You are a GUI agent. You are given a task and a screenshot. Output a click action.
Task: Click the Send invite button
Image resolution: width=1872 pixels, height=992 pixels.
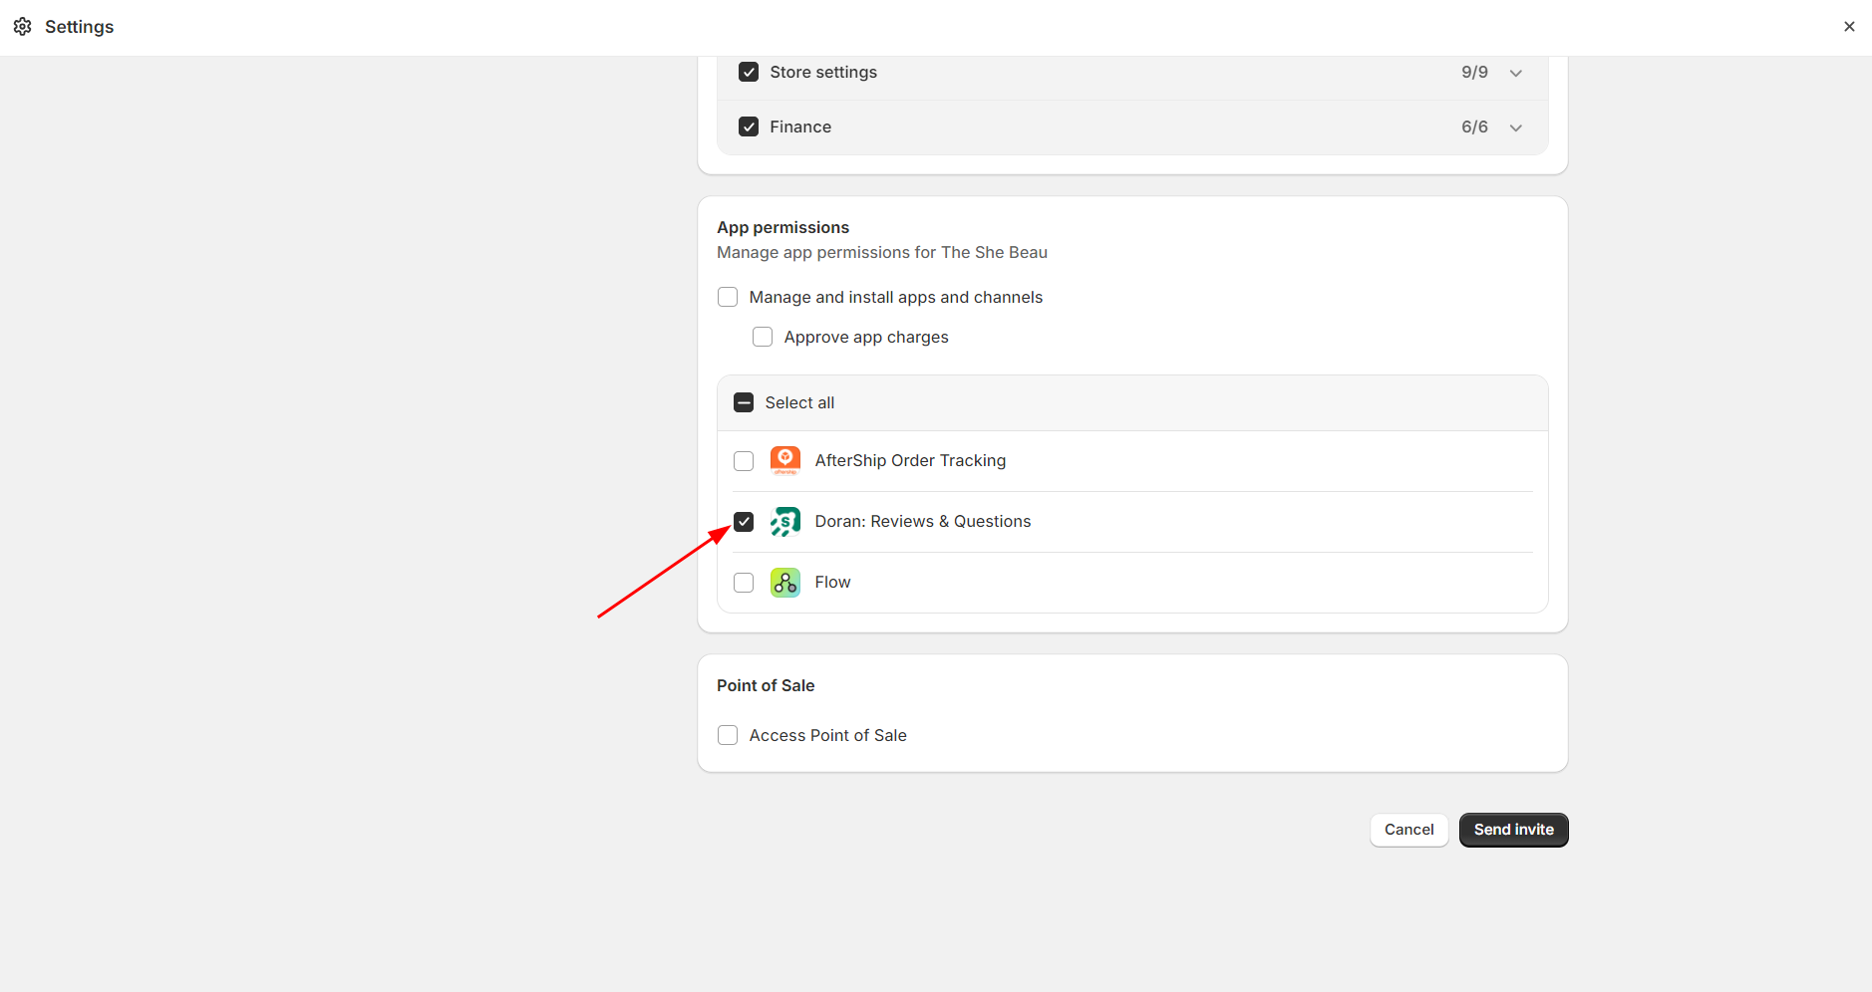point(1513,830)
